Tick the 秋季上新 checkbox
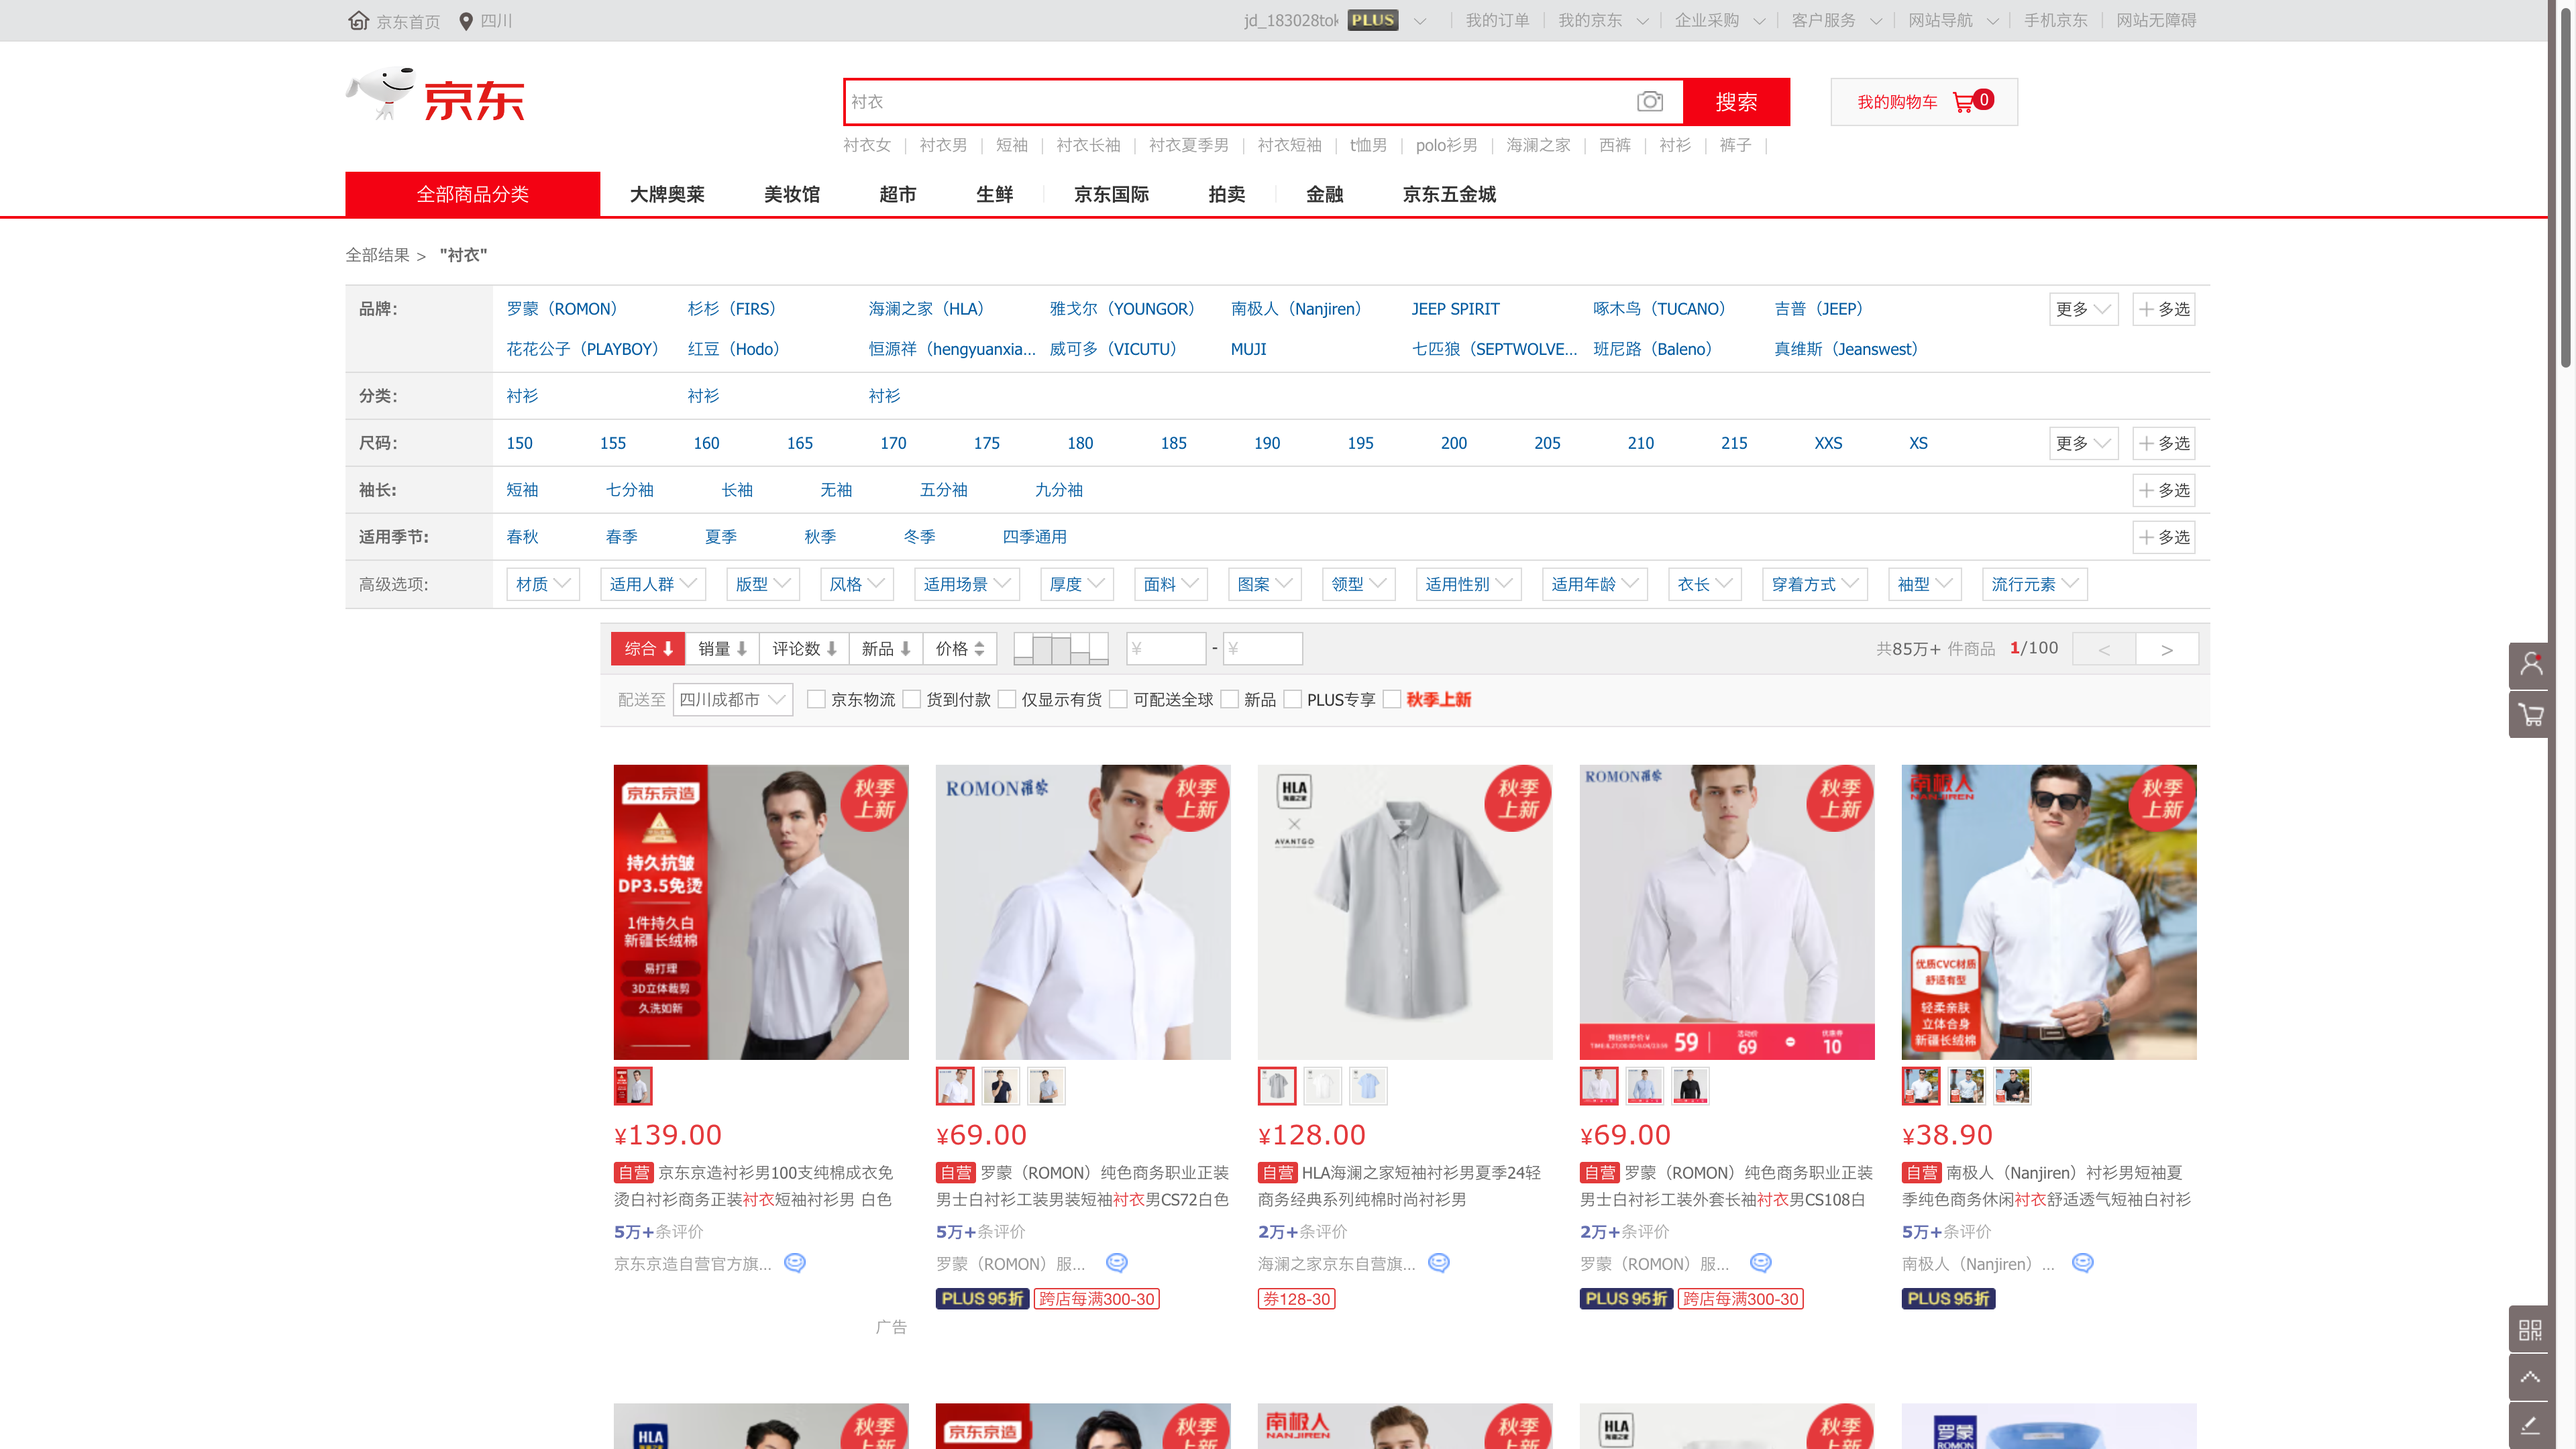Screen dimensions: 2576x1449 [1392, 699]
